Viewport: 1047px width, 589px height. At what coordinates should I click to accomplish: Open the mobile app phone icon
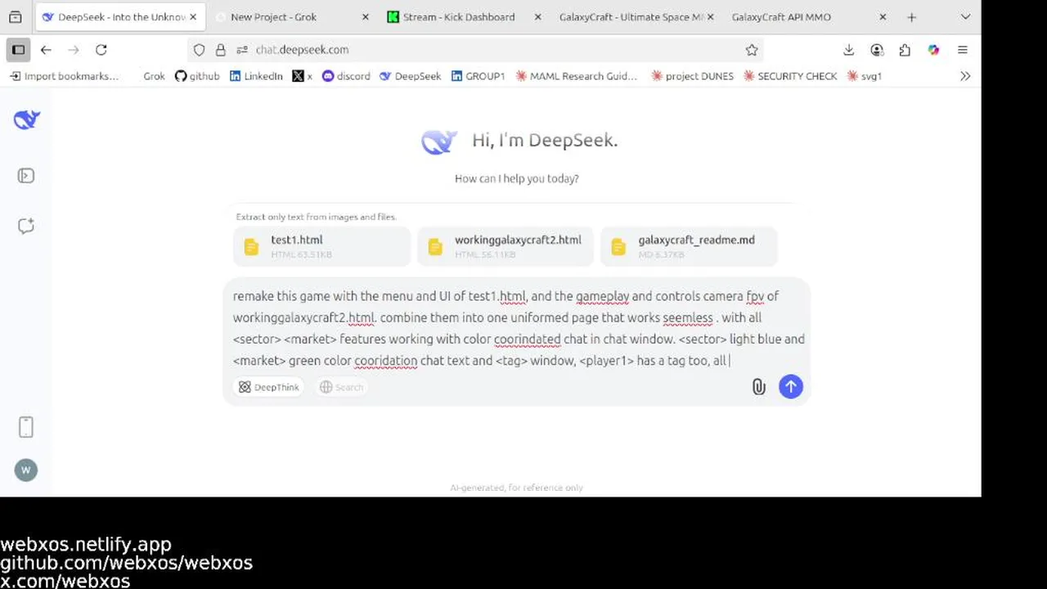click(x=26, y=427)
